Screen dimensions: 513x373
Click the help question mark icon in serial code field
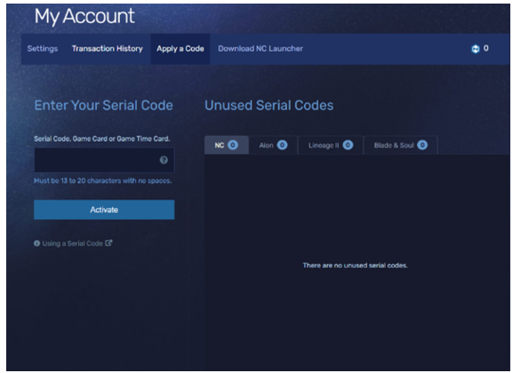[x=164, y=160]
